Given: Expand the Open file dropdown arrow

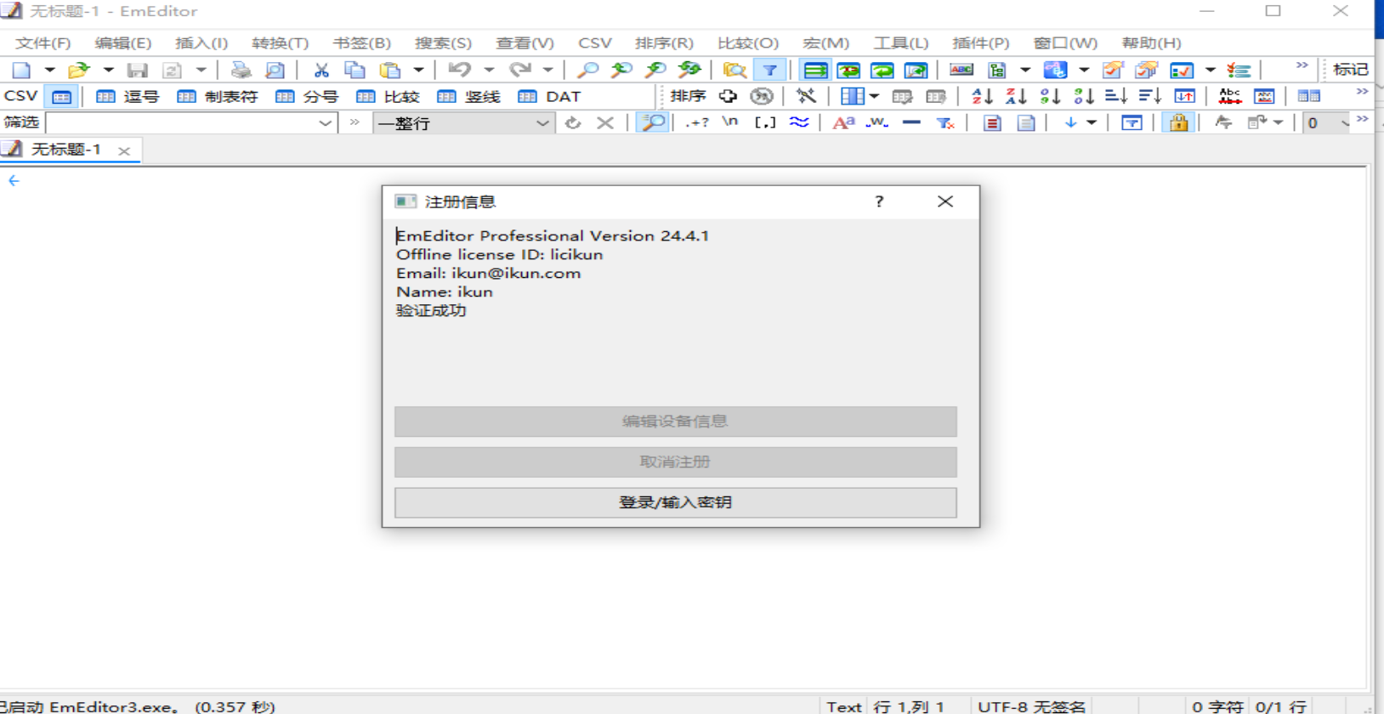Looking at the screenshot, I should pos(108,70).
